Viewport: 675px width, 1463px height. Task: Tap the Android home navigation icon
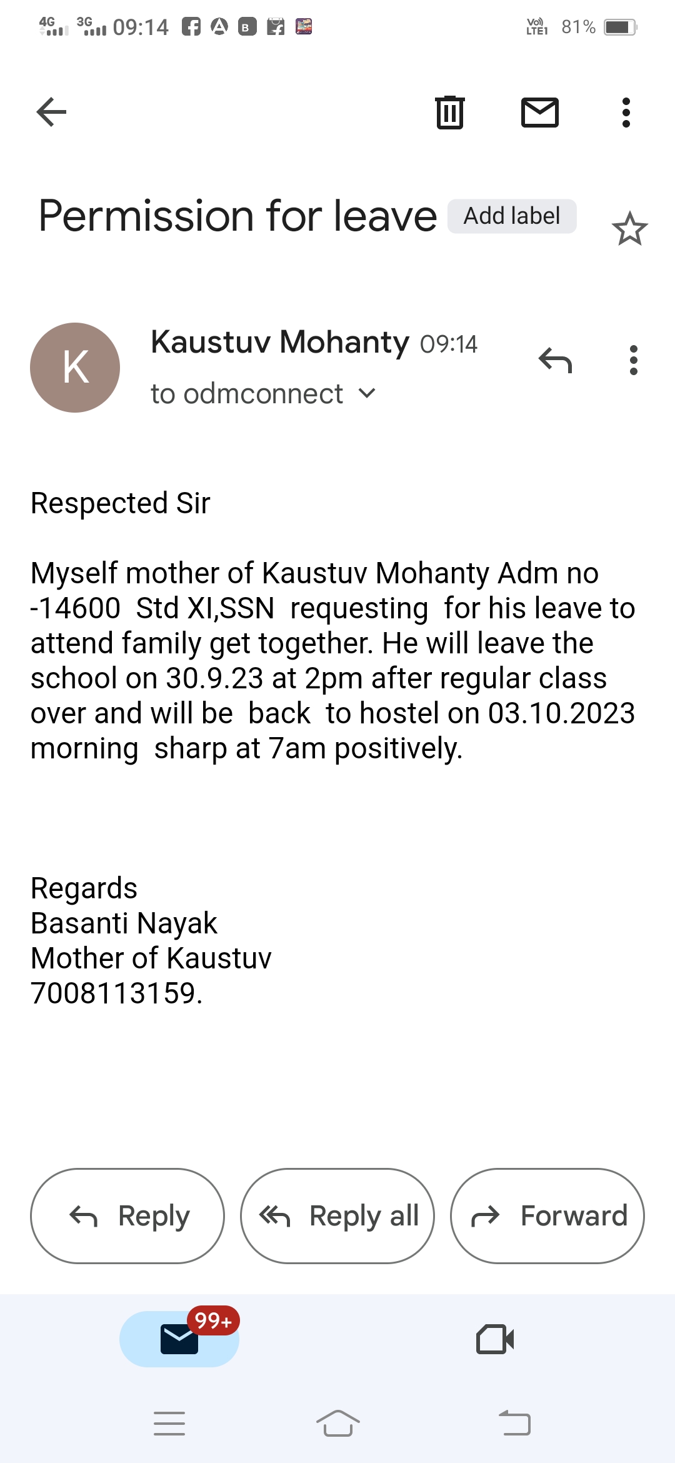point(337,1424)
